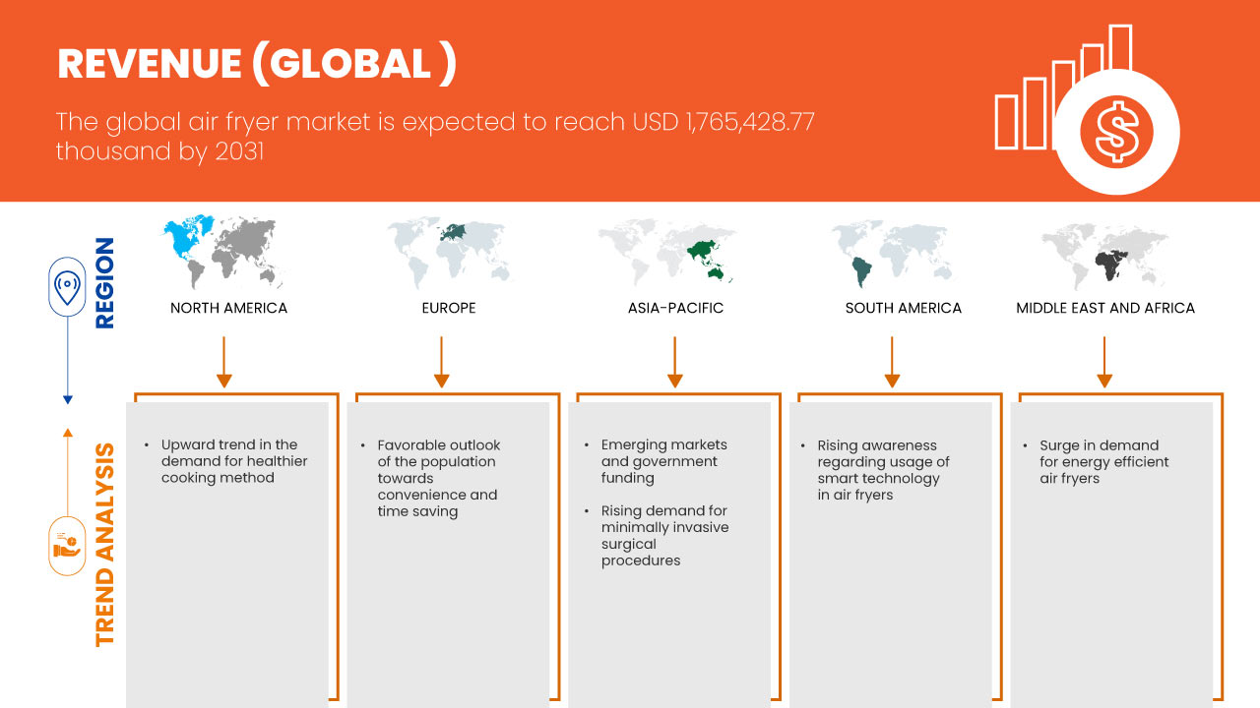The width and height of the screenshot is (1260, 708).
Task: Click the arrow below Asia-Pacific
Action: [x=674, y=362]
